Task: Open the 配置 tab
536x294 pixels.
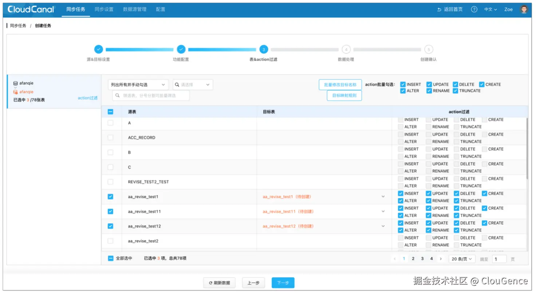Action: pyautogui.click(x=161, y=9)
